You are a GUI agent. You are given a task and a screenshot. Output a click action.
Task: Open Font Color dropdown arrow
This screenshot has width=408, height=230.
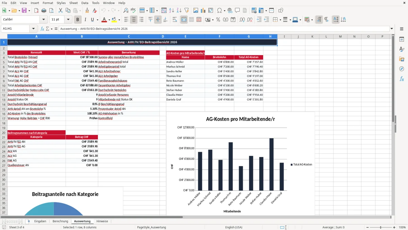(x=109, y=20)
